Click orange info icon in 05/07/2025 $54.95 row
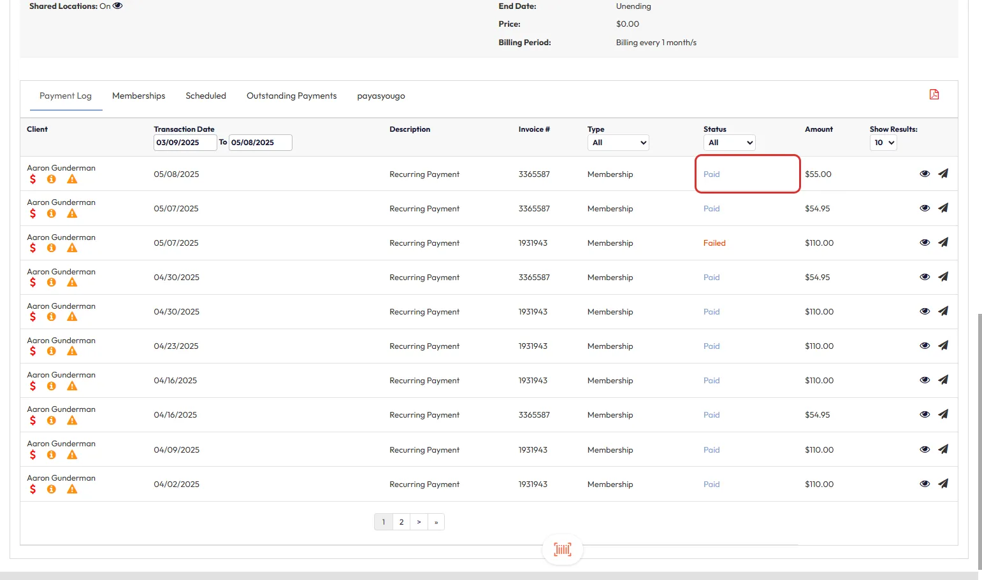The height and width of the screenshot is (580, 982). pos(52,214)
